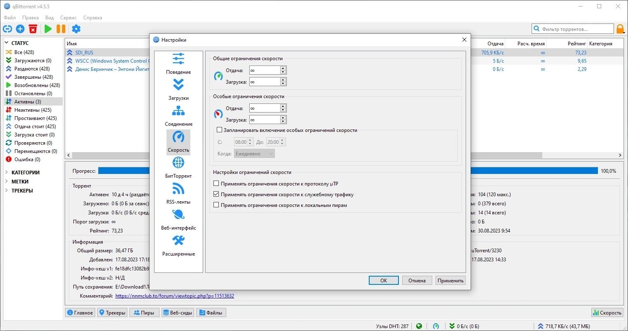Increase special Отдача limit with up arrow
The image size is (628, 331).
pos(283,106)
